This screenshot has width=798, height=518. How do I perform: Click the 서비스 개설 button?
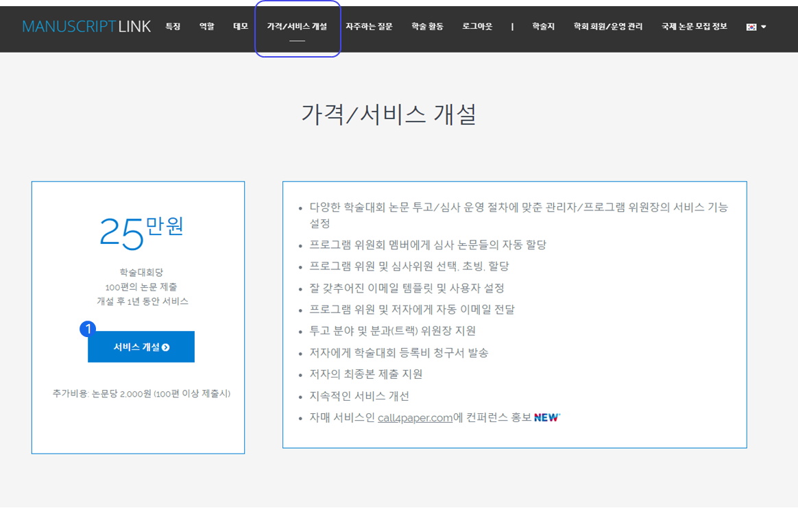(141, 347)
